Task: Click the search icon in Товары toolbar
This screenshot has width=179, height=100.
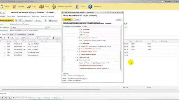Action: coord(4,38)
